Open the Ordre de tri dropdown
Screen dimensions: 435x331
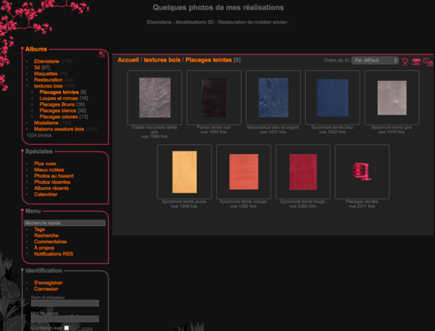click(x=375, y=61)
